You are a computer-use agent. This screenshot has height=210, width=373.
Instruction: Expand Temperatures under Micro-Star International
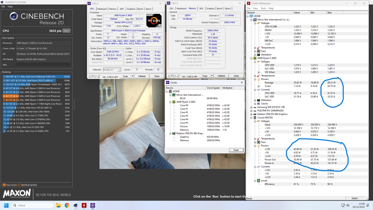pyautogui.click(x=255, y=48)
